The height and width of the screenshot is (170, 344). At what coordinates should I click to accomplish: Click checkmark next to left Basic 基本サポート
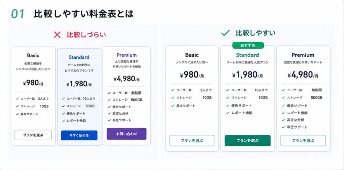(x=17, y=114)
